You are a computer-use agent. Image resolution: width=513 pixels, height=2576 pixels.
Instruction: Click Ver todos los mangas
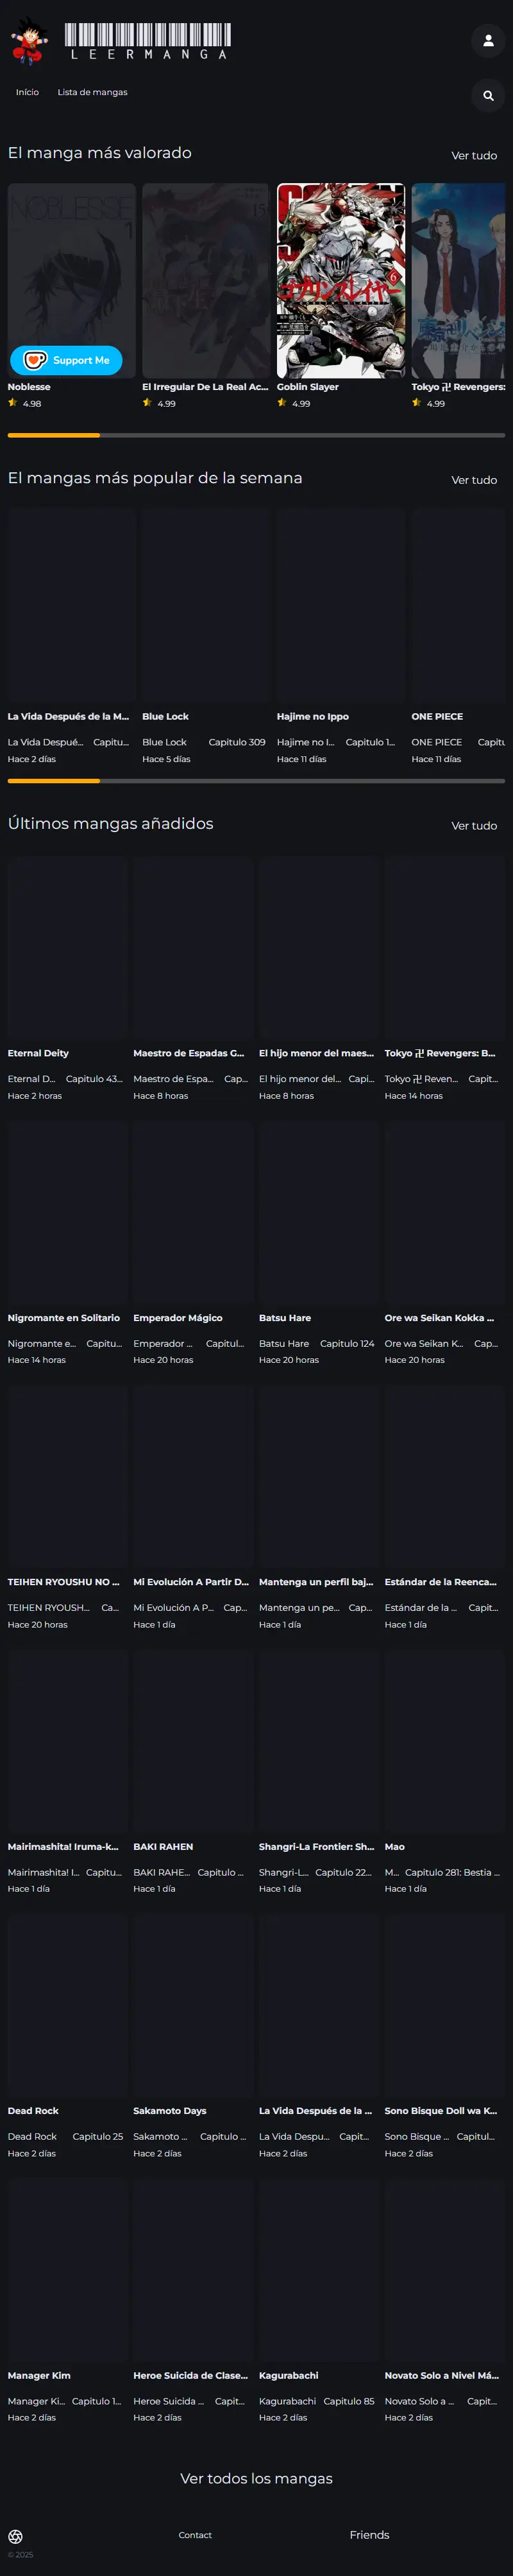256,2478
